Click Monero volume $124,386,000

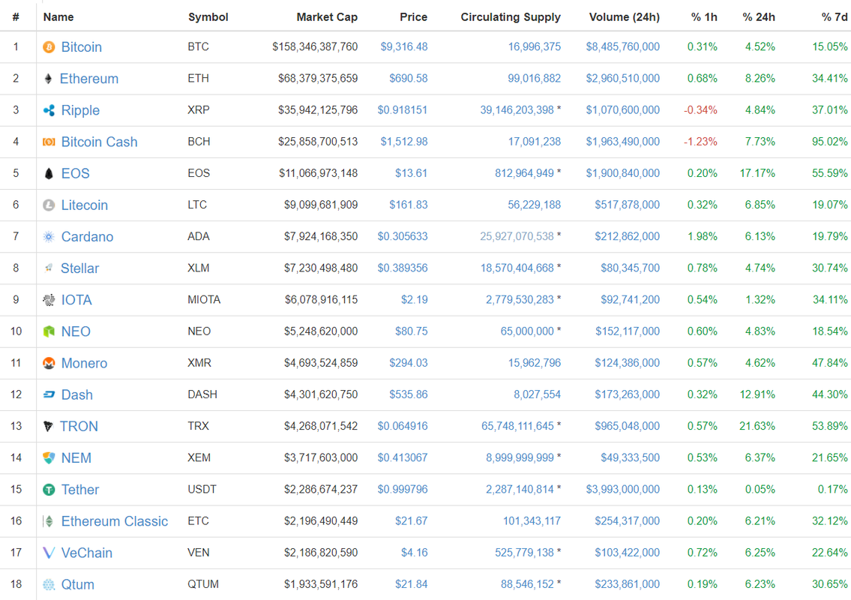627,363
